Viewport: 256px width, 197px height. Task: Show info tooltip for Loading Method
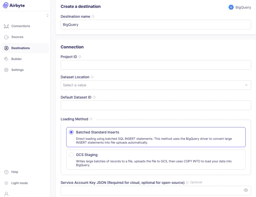pos(91,119)
